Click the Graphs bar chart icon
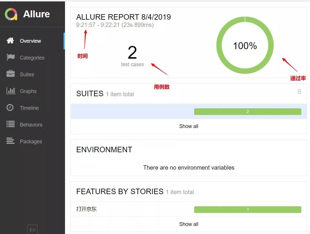 [11, 91]
